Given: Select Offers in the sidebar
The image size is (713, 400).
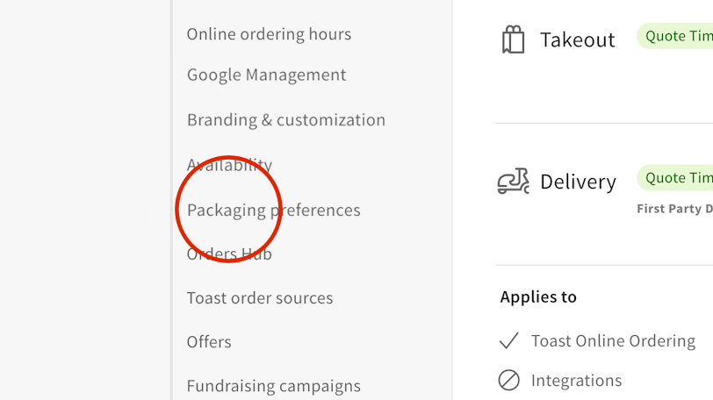Looking at the screenshot, I should pos(209,342).
